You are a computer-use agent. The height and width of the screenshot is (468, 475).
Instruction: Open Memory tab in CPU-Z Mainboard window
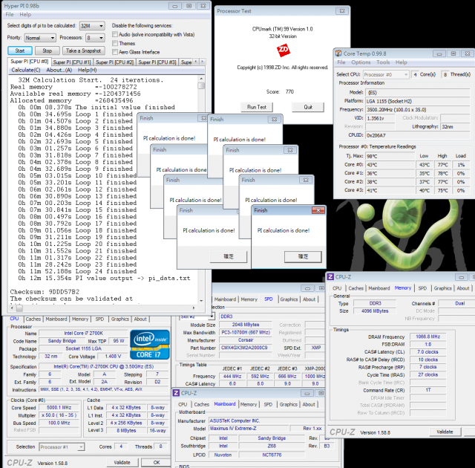click(249, 404)
